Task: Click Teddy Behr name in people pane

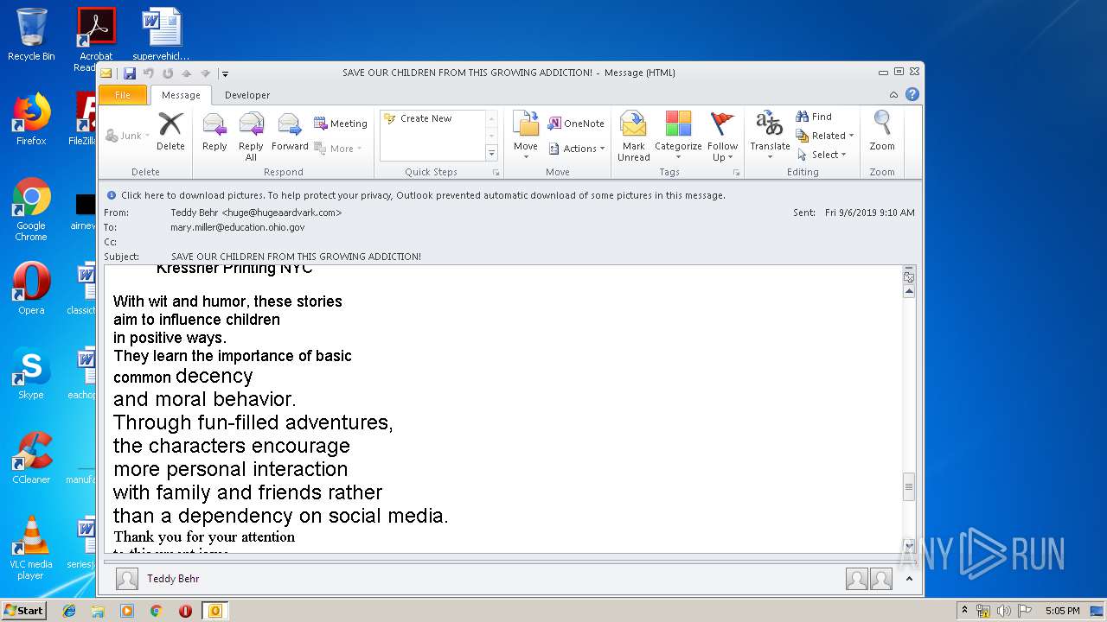Action: (x=173, y=579)
